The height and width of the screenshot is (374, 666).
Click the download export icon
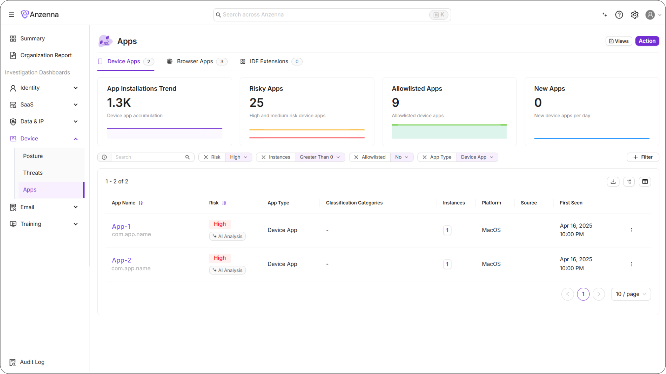click(x=613, y=182)
